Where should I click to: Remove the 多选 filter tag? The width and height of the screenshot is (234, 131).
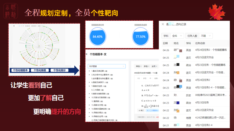coord(149,66)
